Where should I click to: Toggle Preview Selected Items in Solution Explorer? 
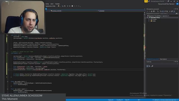(x=174, y=11)
